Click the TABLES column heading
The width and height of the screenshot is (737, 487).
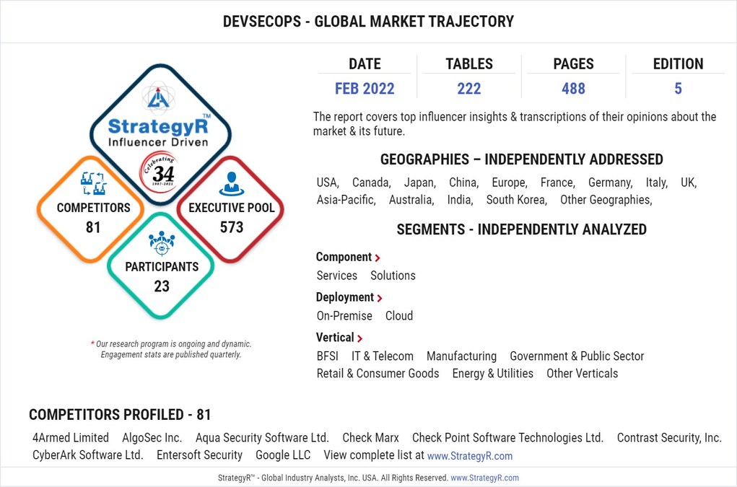pyautogui.click(x=469, y=64)
